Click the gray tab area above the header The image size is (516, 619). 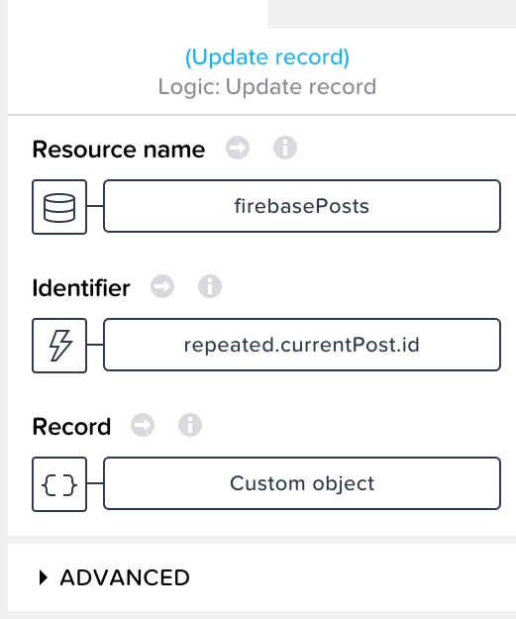coord(391,14)
